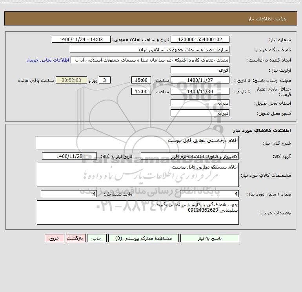This screenshot has width=302, height=292.
Task: Click the unit of measure field
Action: pos(69,194)
